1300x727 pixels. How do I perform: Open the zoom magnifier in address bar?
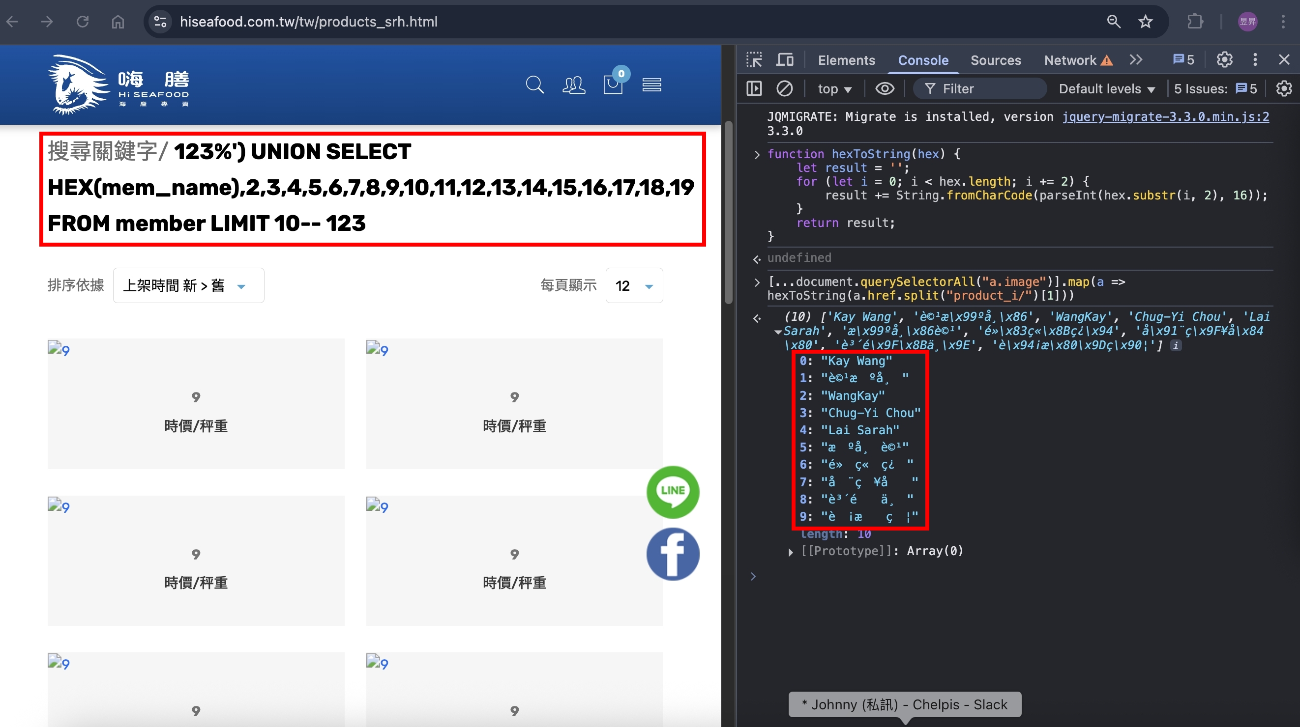[x=1114, y=22]
